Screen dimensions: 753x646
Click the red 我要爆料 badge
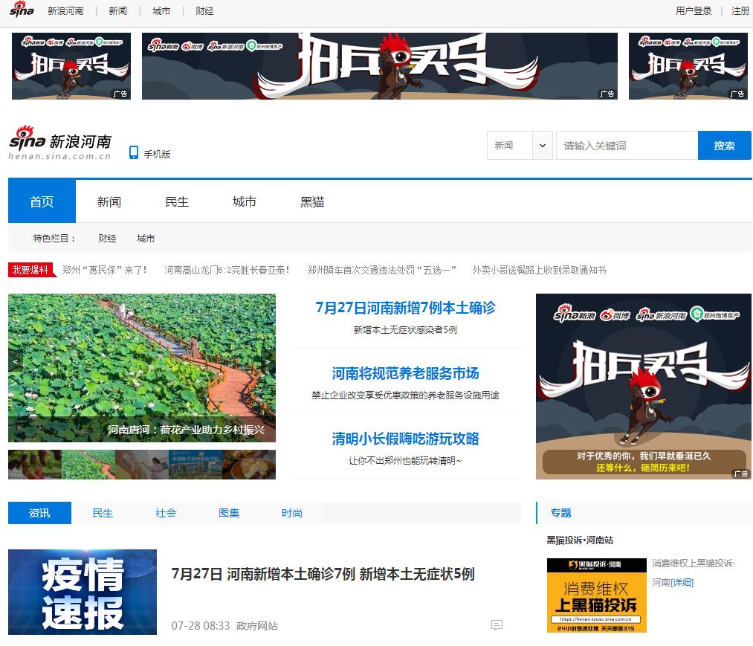tap(30, 270)
